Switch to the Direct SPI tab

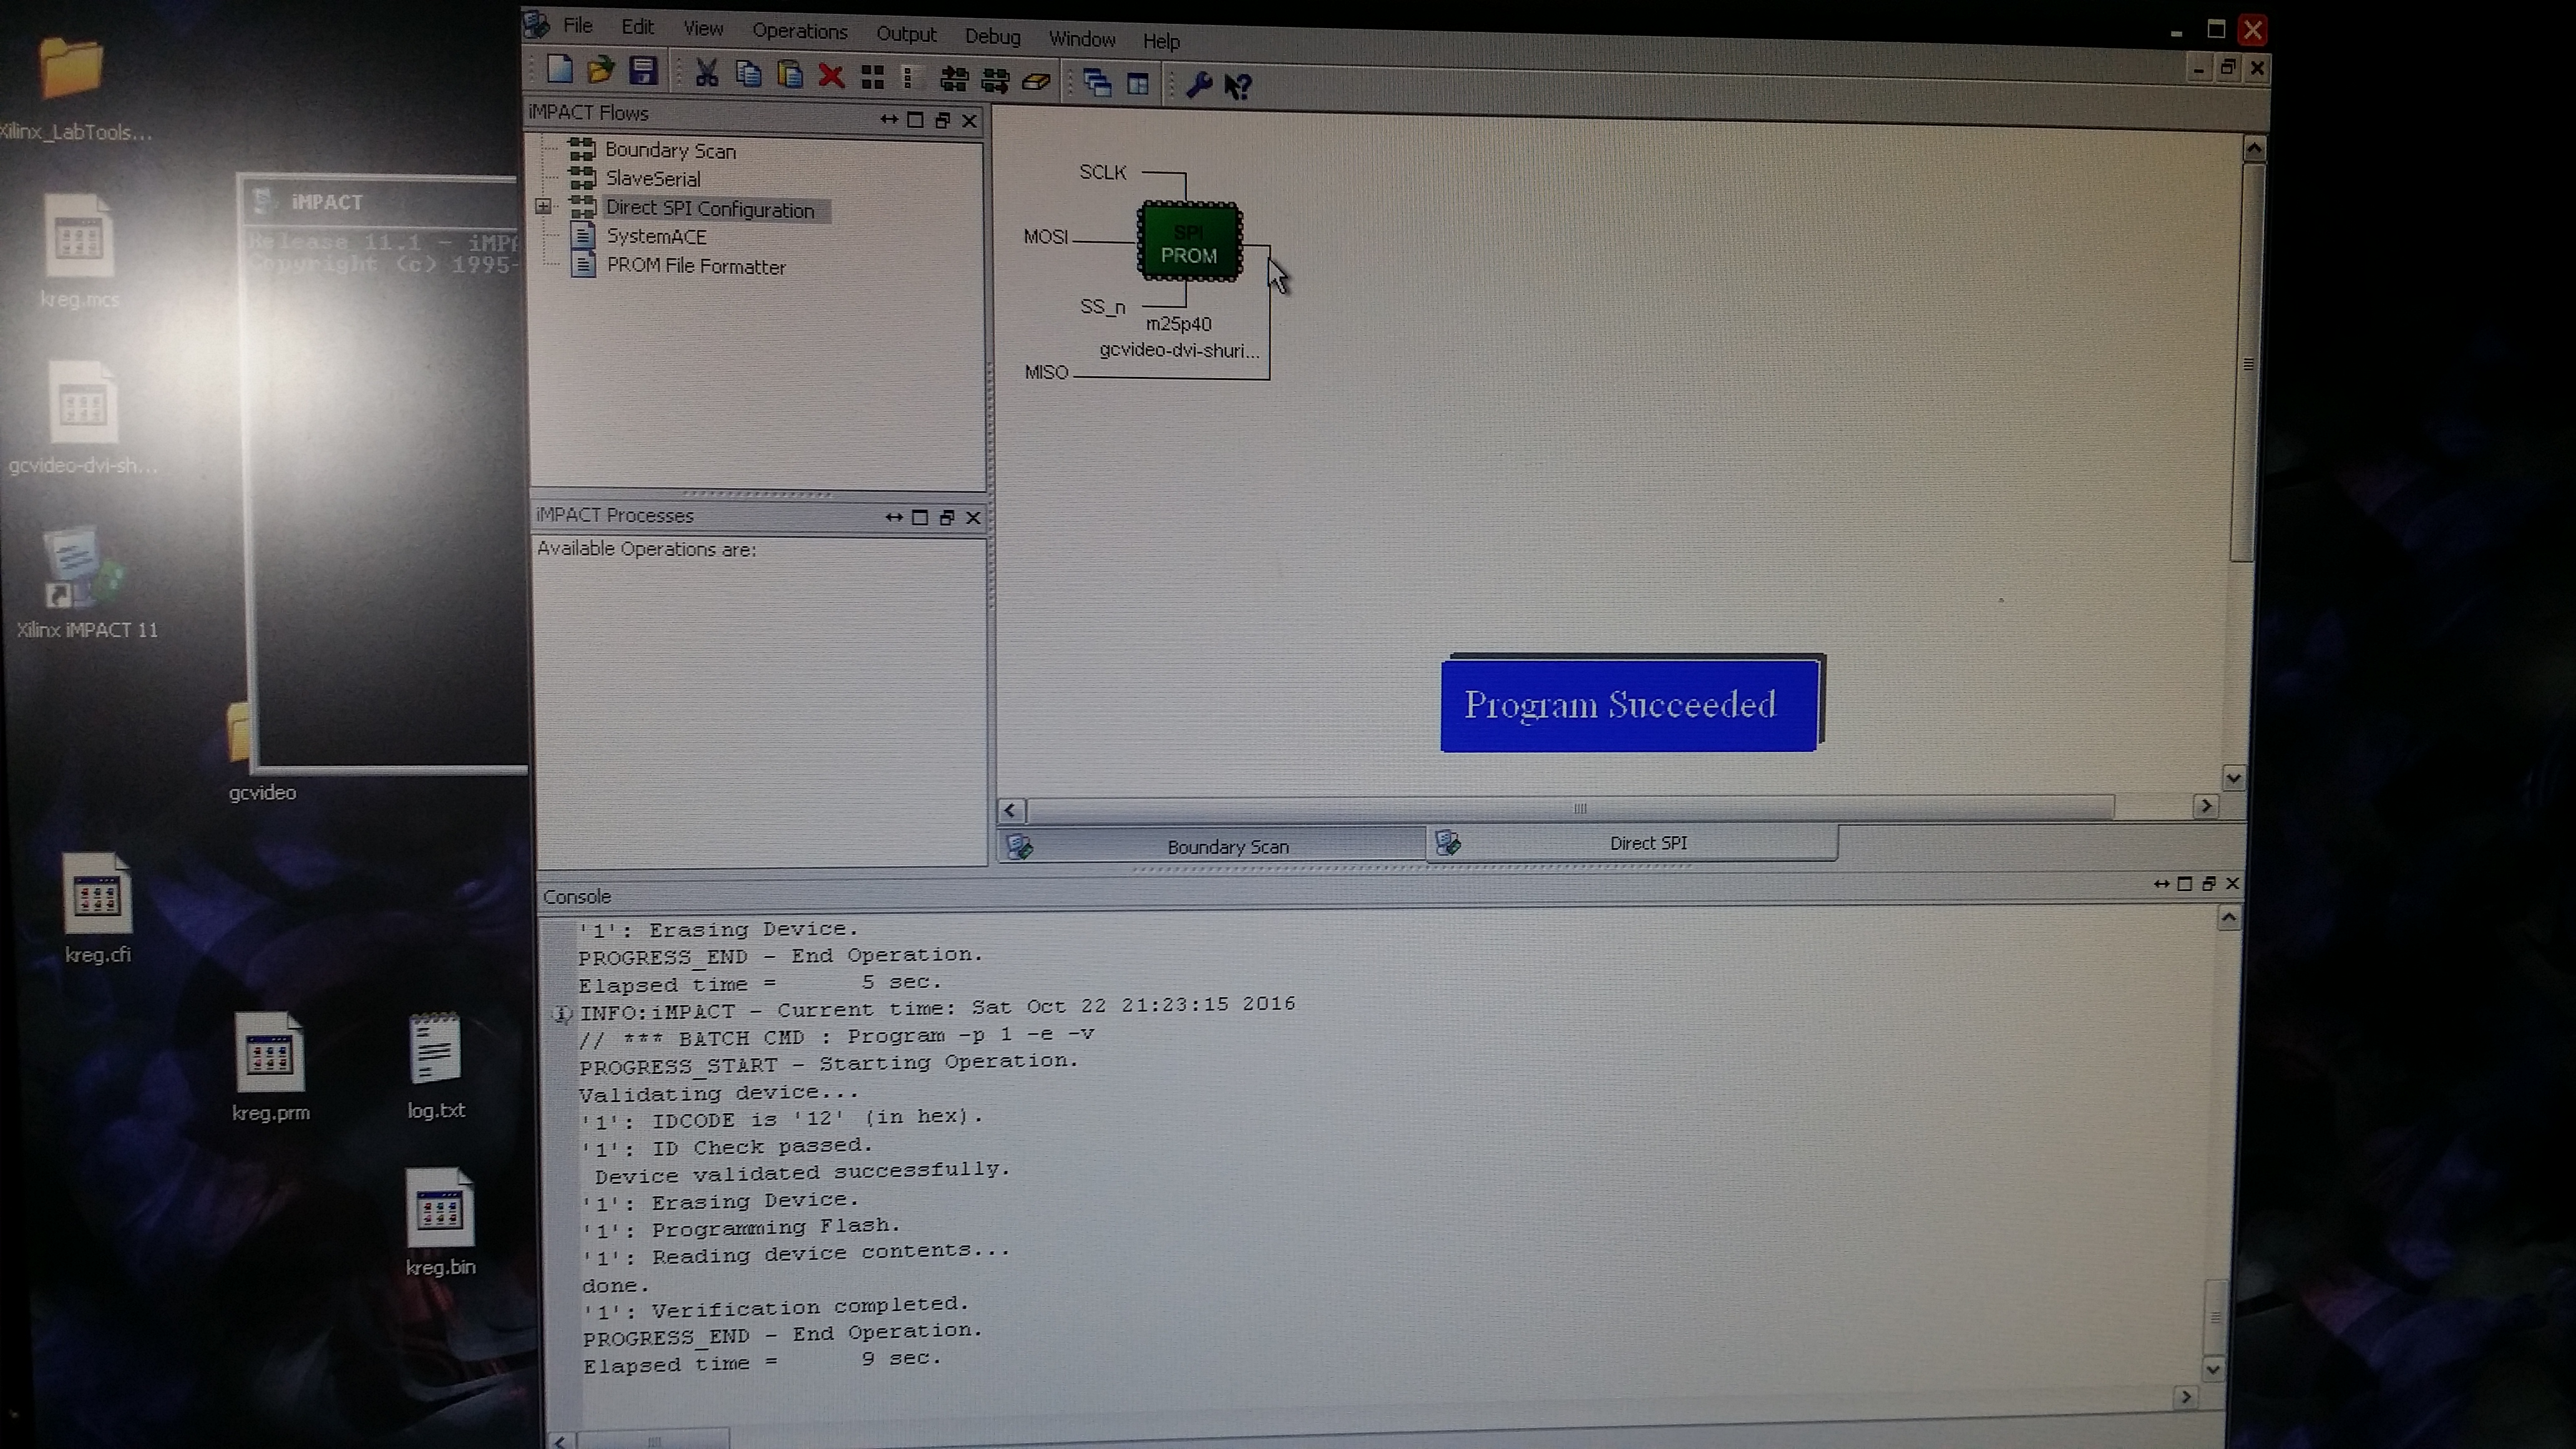pos(1633,843)
